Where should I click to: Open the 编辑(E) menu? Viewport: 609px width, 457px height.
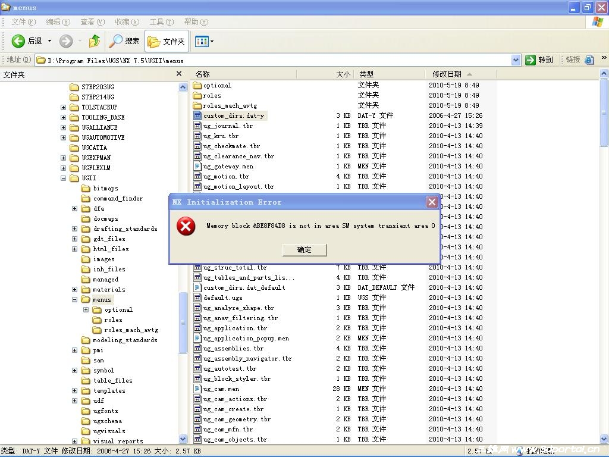(x=58, y=22)
